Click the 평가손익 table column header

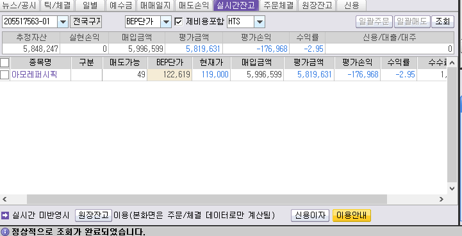(358, 63)
